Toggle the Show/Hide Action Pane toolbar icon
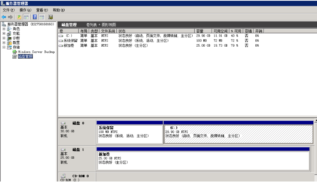The image size is (317, 183). point(41,17)
